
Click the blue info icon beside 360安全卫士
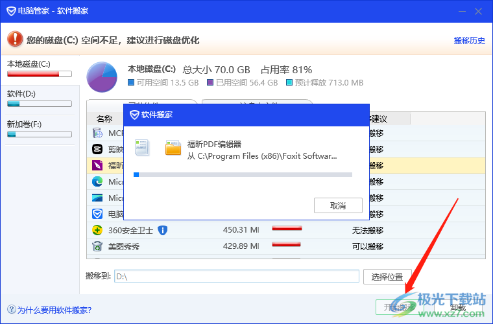pyautogui.click(x=162, y=230)
